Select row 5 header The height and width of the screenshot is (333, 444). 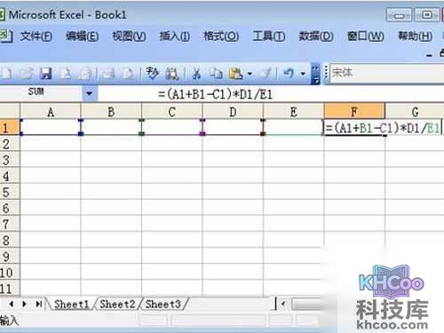click(x=10, y=192)
